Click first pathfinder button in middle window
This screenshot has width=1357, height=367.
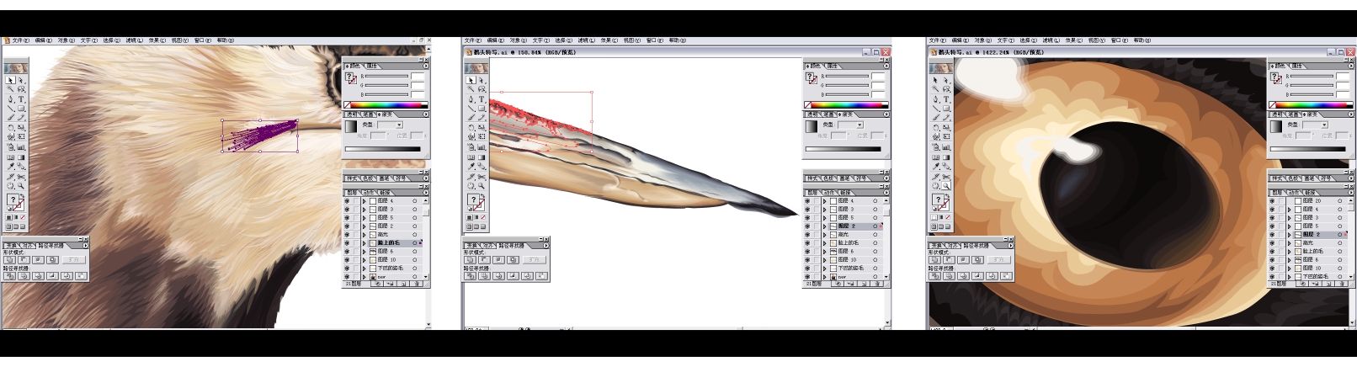tap(469, 276)
